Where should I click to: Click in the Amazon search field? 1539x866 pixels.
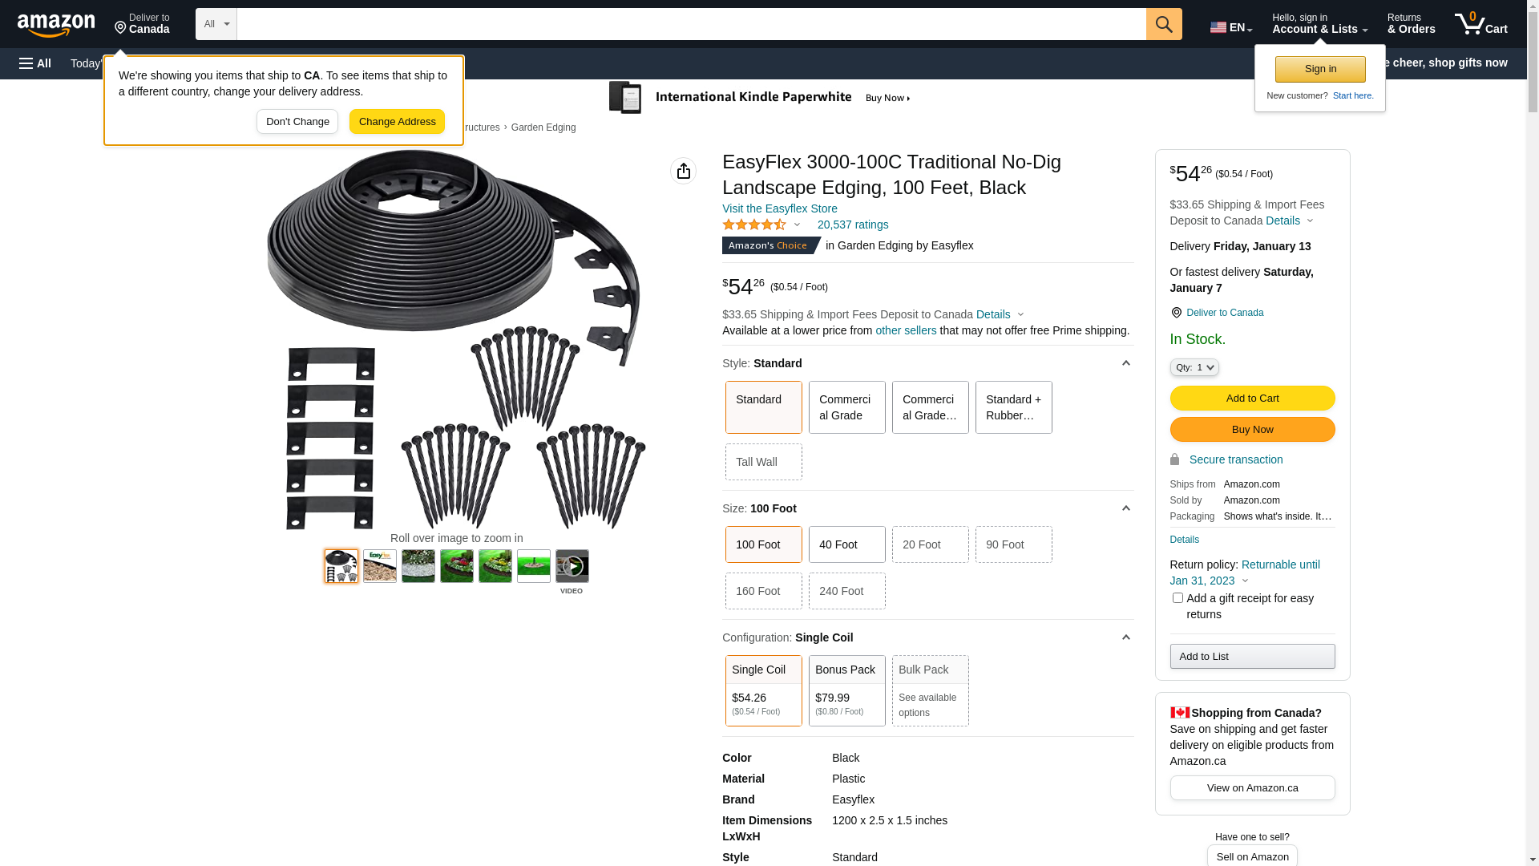coord(690,24)
